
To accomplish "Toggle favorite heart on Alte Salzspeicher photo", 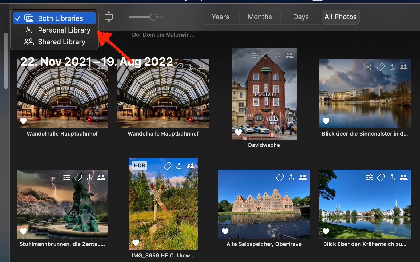I will click(225, 231).
